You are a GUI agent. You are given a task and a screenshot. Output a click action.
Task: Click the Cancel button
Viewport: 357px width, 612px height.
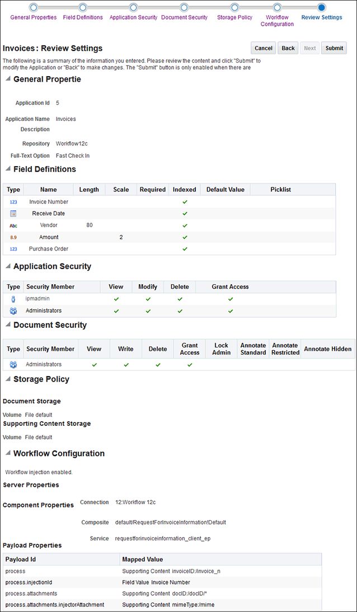coord(263,48)
